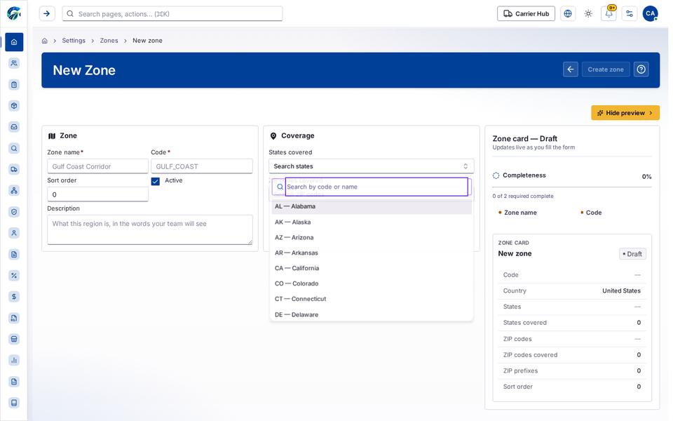673x421 pixels.
Task: Click the help question mark icon
Action: (x=641, y=69)
